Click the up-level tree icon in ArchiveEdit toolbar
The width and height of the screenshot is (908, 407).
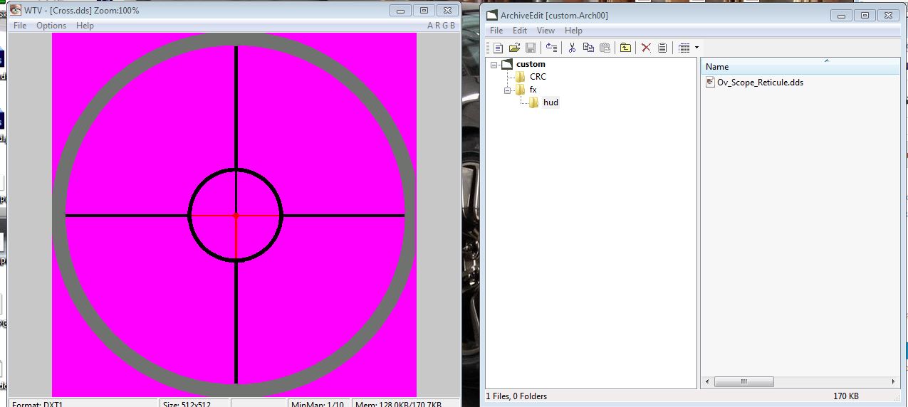point(551,48)
